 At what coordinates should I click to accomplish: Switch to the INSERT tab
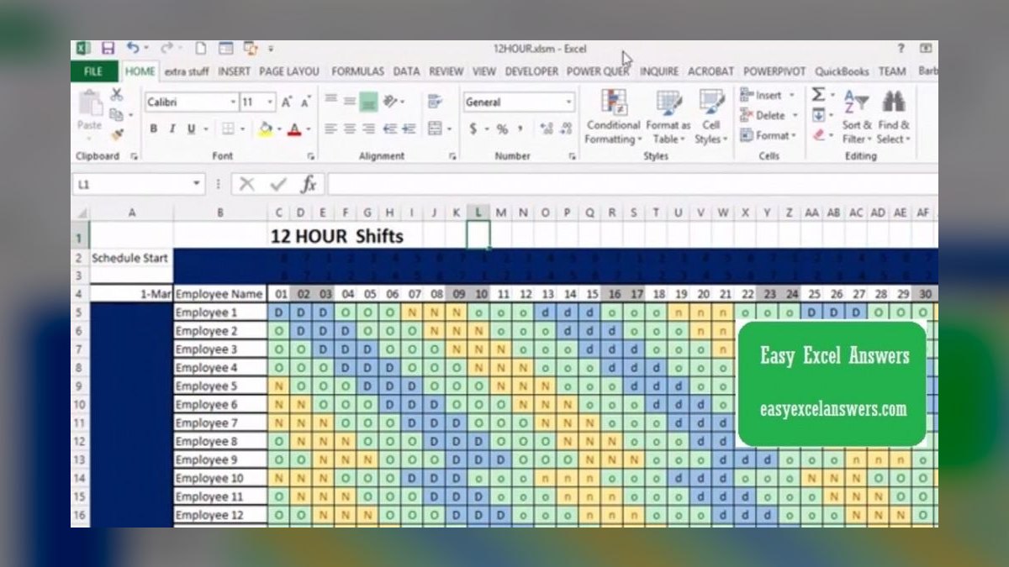pos(235,71)
